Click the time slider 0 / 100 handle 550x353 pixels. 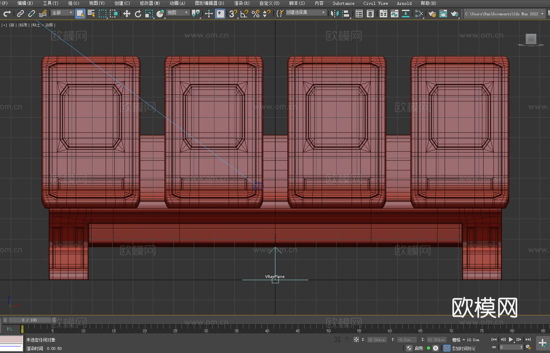click(x=30, y=320)
